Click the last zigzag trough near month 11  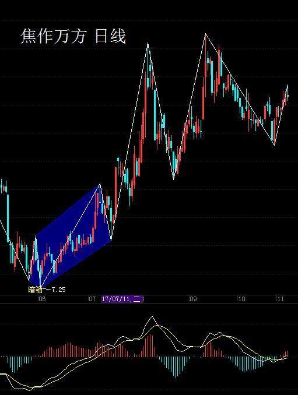coord(274,145)
